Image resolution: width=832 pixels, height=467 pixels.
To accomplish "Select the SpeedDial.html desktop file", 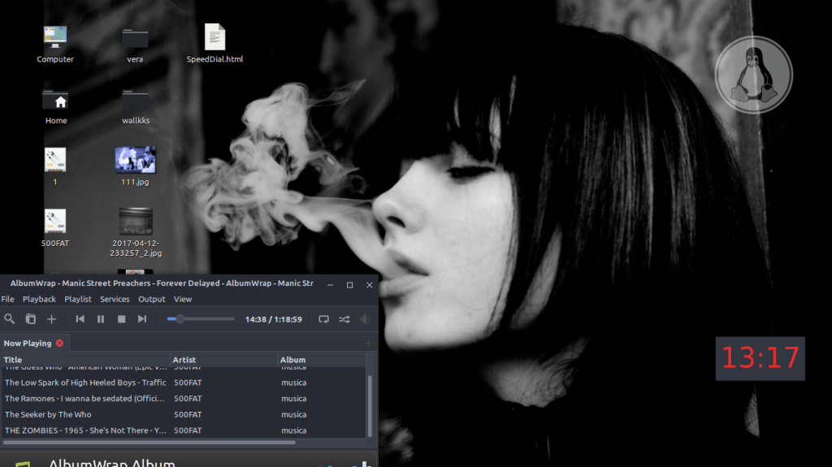I will pos(214,44).
